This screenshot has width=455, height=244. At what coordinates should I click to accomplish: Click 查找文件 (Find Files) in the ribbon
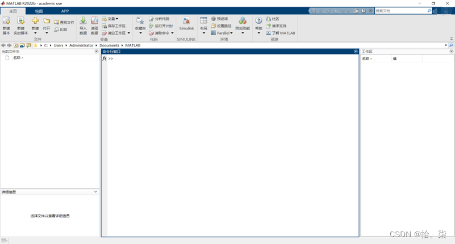(x=64, y=22)
